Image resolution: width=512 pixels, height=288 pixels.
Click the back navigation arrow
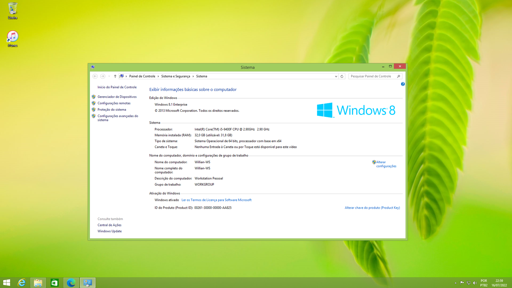click(95, 76)
